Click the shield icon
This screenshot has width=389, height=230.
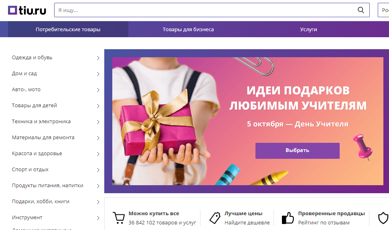point(383,218)
